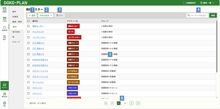
Task: Toggle the select-all checkbox in the header
Action: click(29, 21)
